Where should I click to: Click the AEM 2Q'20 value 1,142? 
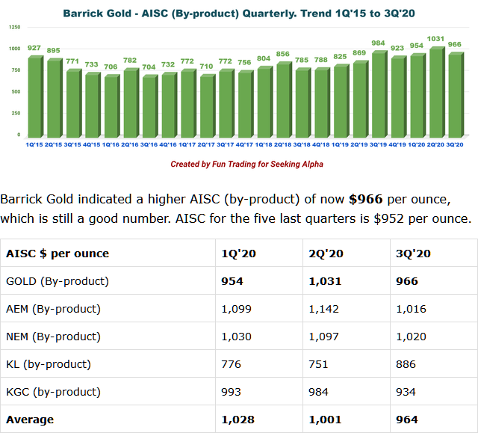click(x=324, y=309)
